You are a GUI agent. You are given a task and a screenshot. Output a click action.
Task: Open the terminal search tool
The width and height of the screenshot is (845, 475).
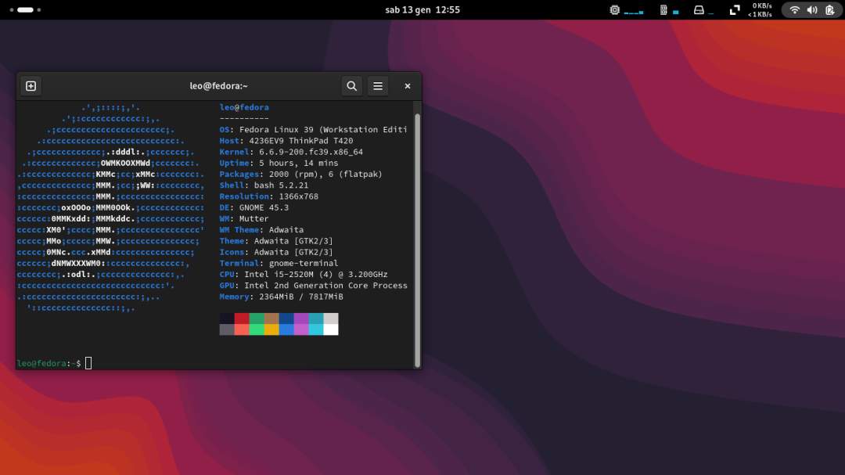(351, 86)
